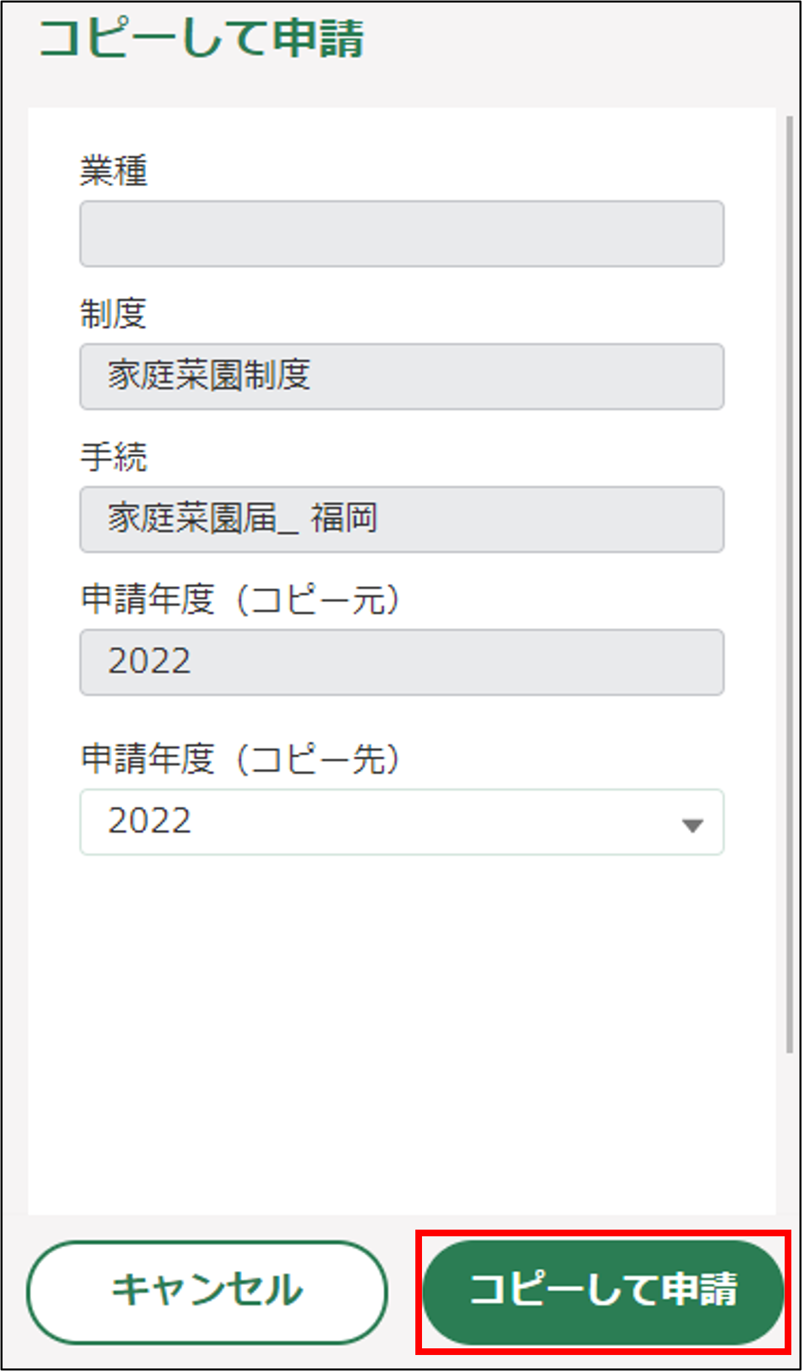Open the 申請年度（コピー先）year dropdown
The width and height of the screenshot is (802, 1371).
pyautogui.click(x=401, y=822)
